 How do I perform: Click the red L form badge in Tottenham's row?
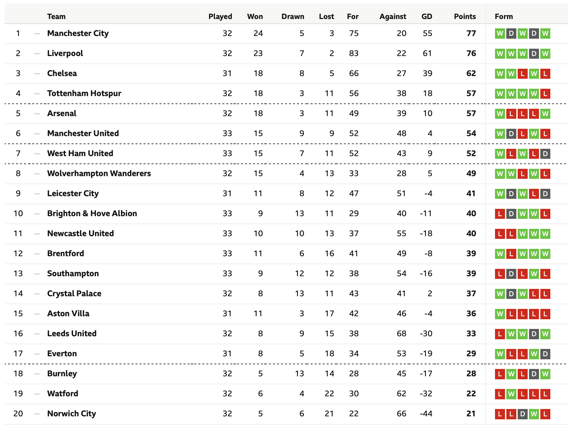[545, 93]
